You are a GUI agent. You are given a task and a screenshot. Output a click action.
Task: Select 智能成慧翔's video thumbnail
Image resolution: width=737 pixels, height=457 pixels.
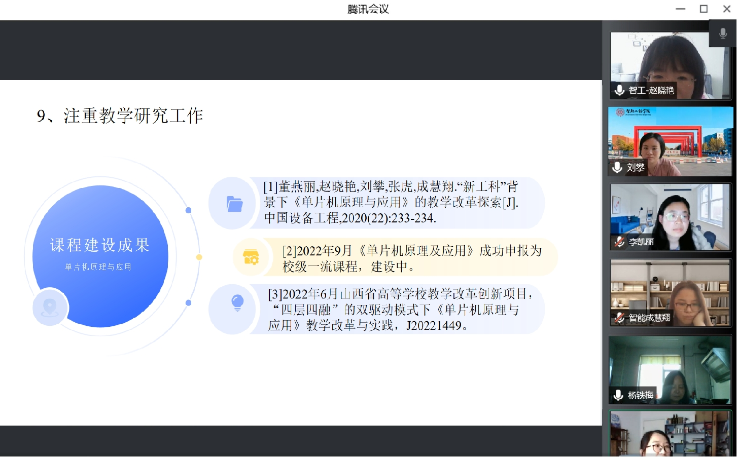point(670,293)
